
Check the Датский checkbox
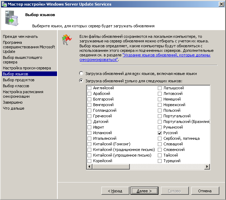89,122
